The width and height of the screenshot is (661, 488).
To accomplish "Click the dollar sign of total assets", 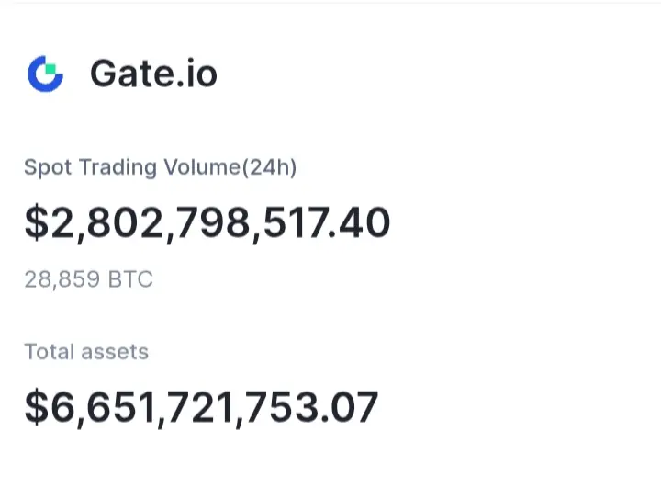I will [x=35, y=407].
